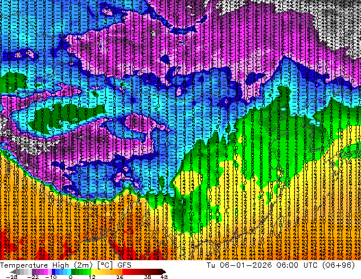The image size is (361, 279).
Task: Click the left gray arrow tip of color scale
Action: 13,272
